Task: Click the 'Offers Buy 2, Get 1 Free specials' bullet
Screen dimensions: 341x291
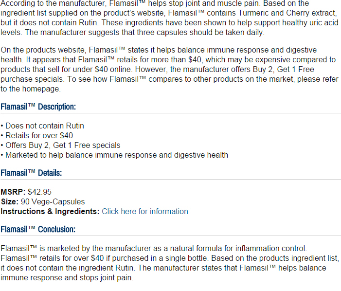Action: pos(60,145)
